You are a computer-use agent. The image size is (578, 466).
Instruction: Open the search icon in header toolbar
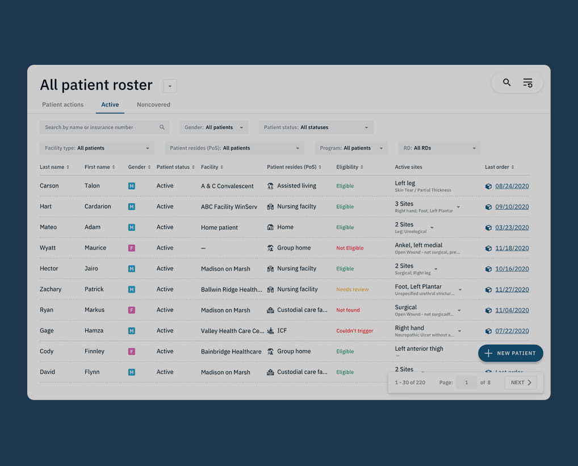(507, 82)
